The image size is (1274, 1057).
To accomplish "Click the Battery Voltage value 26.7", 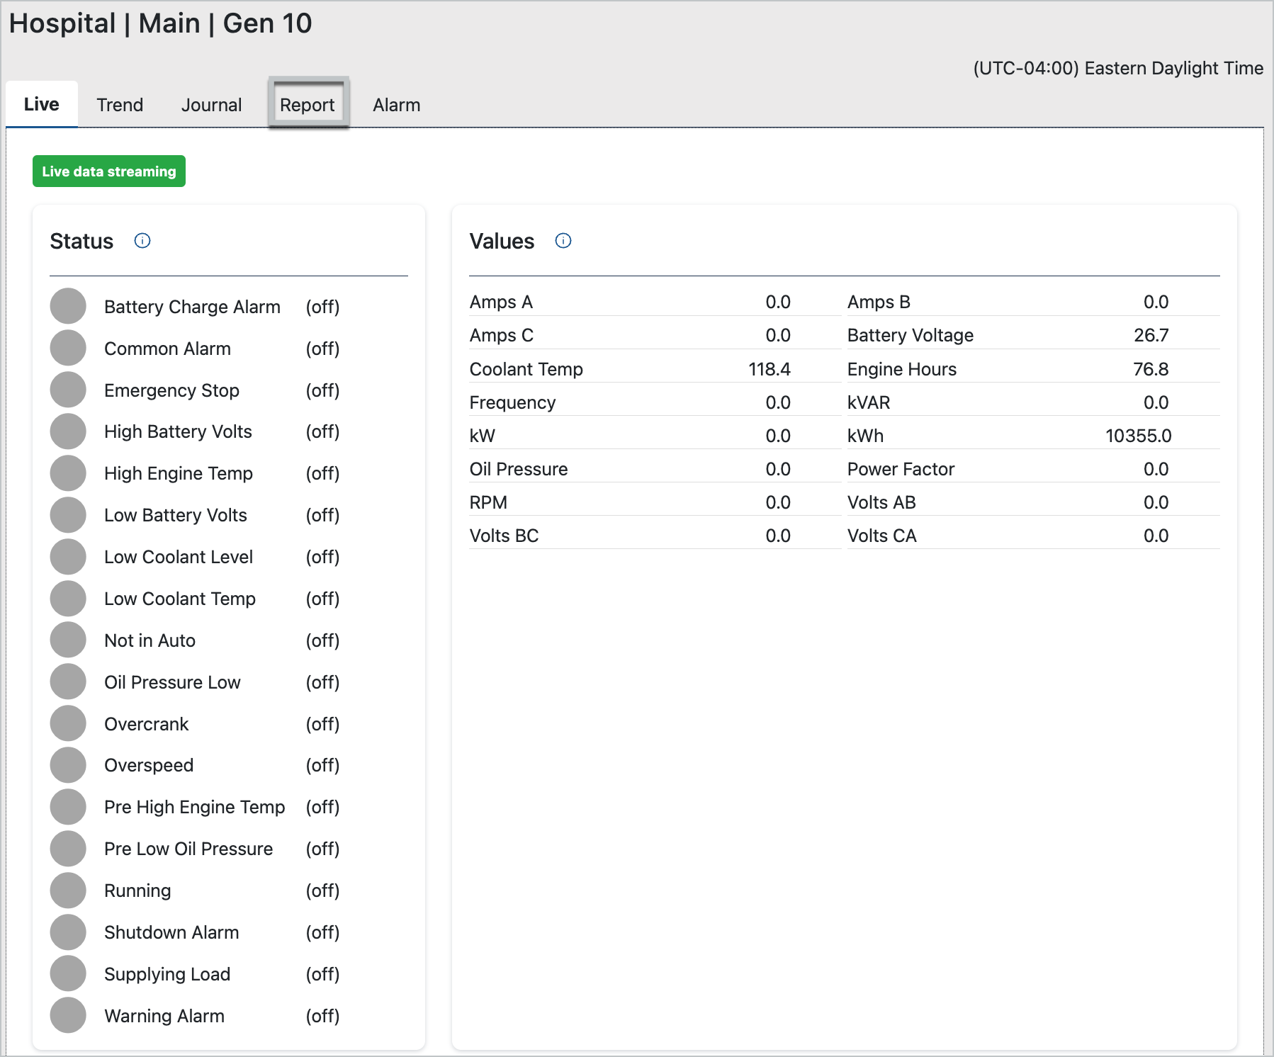I will coord(1151,335).
